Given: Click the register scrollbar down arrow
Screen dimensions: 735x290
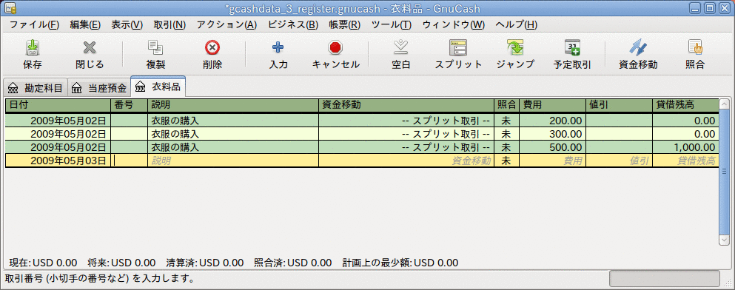Looking at the screenshot, I should (724, 240).
